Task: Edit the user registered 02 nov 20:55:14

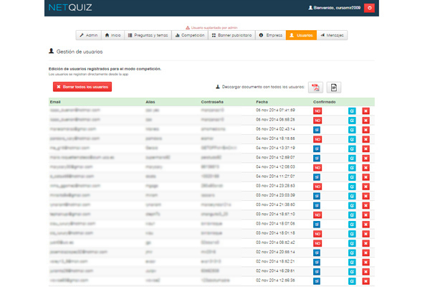Action: [x=352, y=253]
